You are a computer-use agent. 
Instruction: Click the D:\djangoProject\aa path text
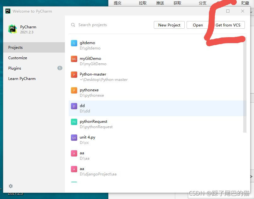point(98,174)
